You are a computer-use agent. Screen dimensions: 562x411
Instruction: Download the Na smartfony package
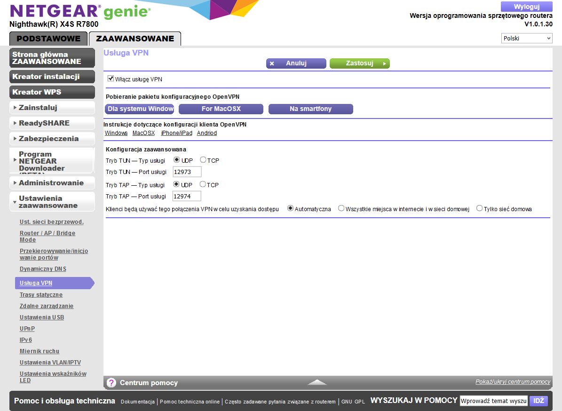click(311, 109)
